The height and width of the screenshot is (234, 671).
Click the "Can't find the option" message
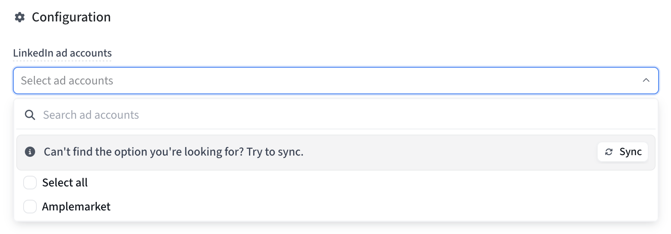pos(174,152)
